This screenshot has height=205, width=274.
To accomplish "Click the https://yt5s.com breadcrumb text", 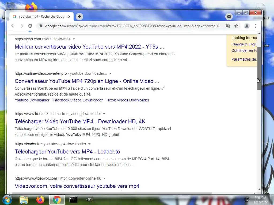I will coord(28,39).
